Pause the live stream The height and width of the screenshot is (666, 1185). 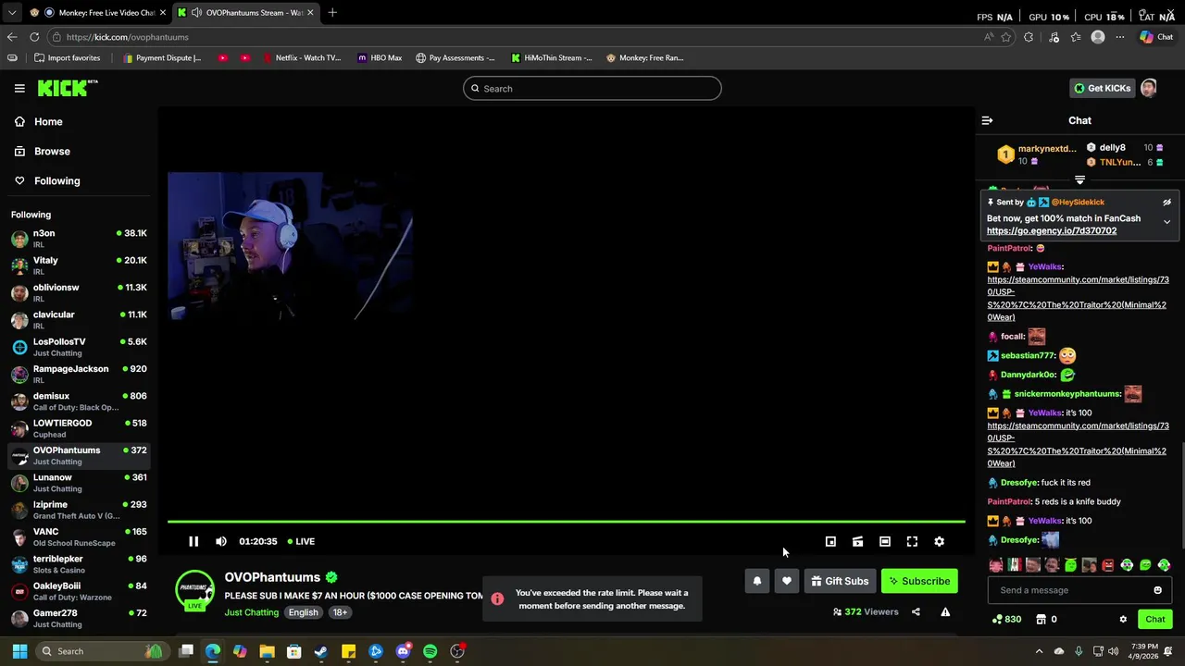click(193, 541)
